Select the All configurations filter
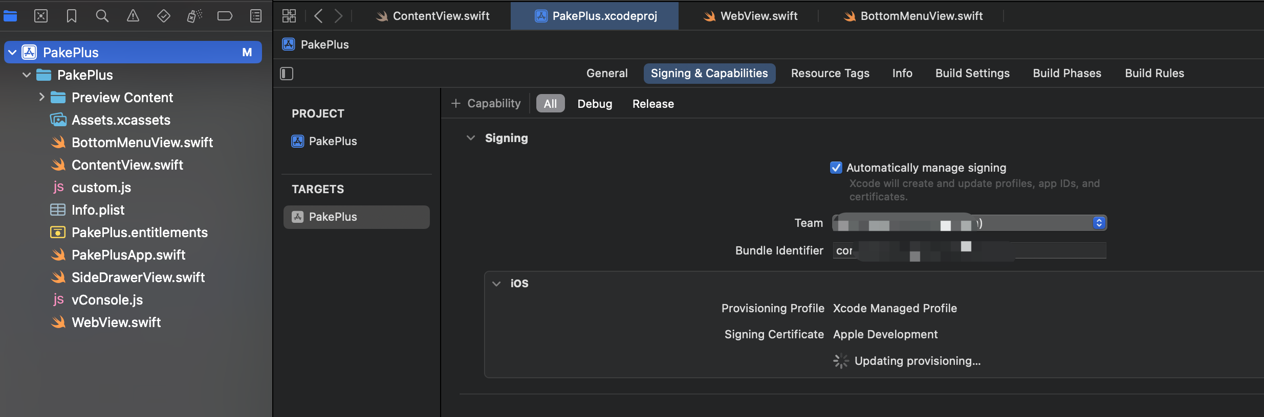 coord(550,104)
